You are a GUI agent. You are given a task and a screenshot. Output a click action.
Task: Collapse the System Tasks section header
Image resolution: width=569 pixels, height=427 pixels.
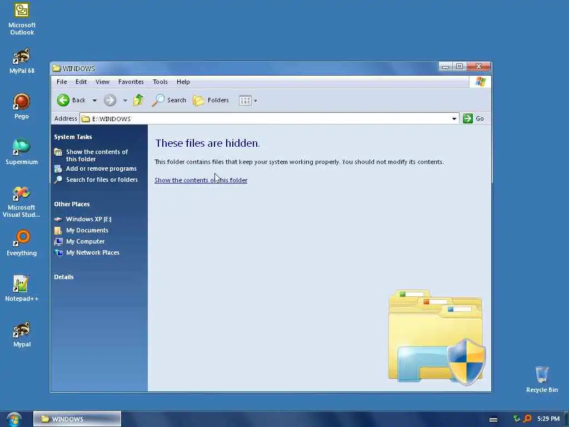[73, 137]
